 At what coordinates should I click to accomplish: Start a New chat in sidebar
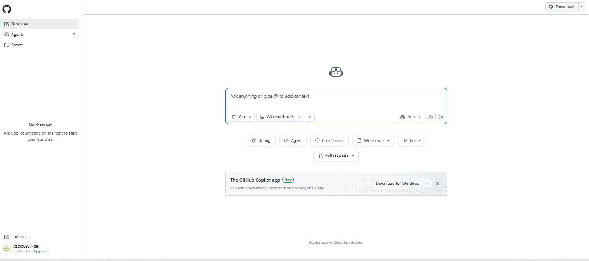40,24
